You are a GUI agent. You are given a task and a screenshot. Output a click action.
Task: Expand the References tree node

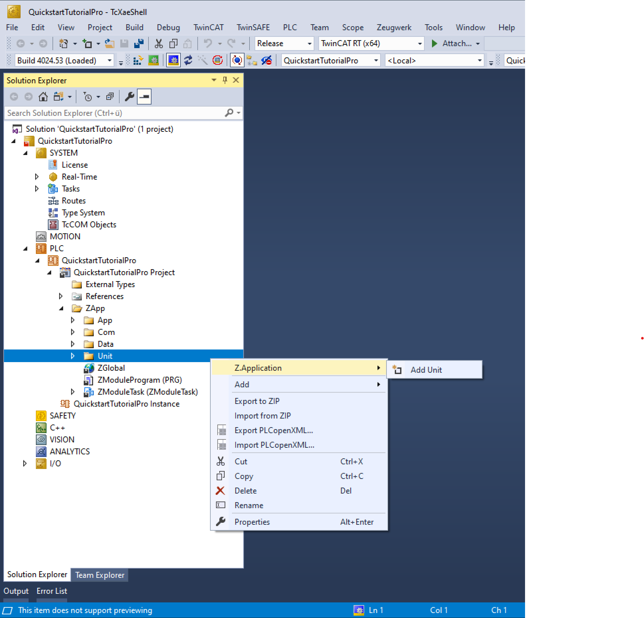[61, 296]
